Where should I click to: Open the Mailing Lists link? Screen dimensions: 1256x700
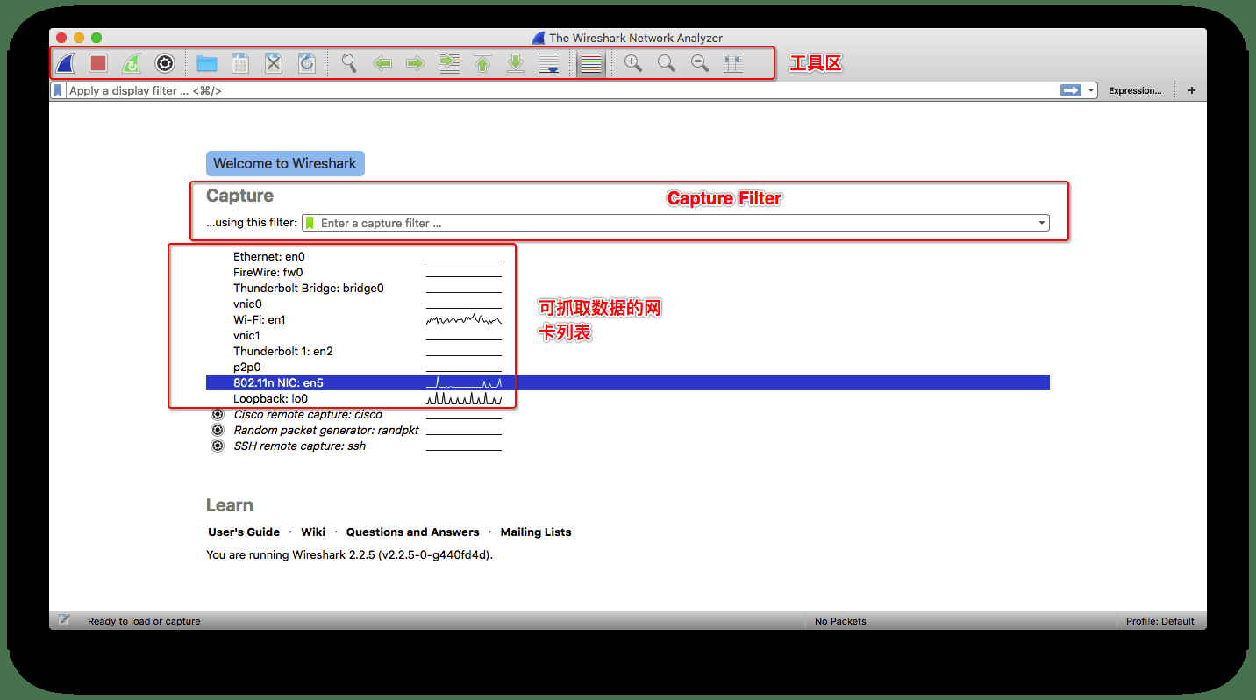click(x=536, y=532)
